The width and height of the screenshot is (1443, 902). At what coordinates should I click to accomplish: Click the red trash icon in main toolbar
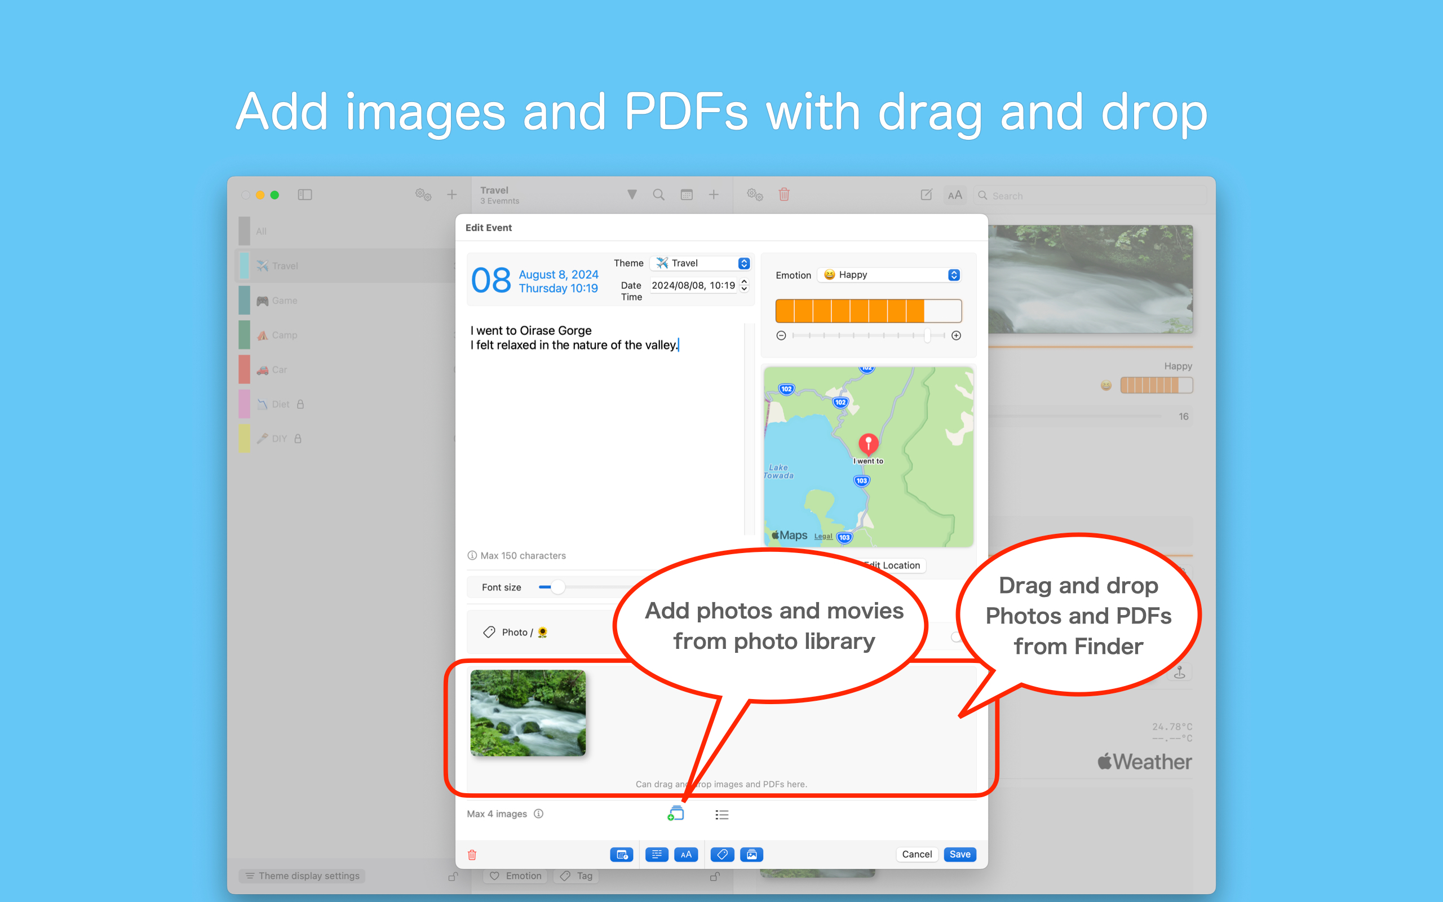point(784,194)
